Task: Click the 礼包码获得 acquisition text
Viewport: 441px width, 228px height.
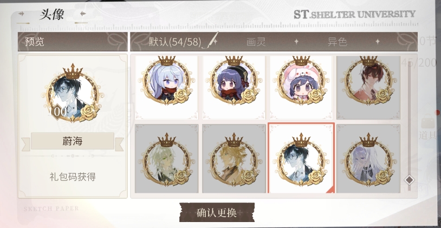Action: click(x=73, y=177)
